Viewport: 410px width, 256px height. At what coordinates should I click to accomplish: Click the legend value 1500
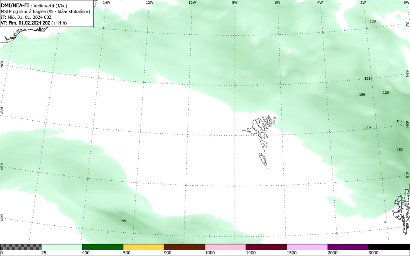coord(292,253)
